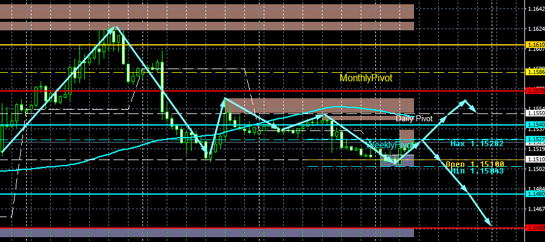545x242 pixels.
Task: Click the white 1.1550 price tag
Action: tap(535, 113)
